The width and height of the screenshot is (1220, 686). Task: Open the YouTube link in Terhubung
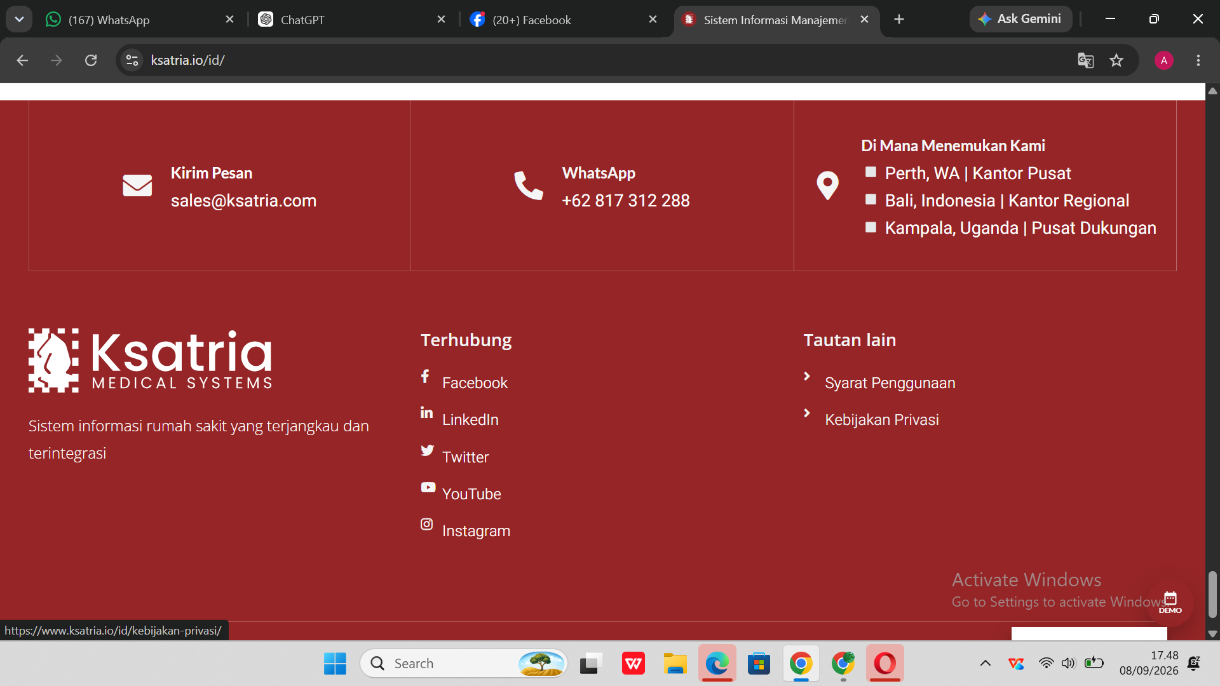point(471,494)
